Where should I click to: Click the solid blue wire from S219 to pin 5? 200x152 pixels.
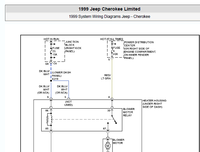coord(69,89)
